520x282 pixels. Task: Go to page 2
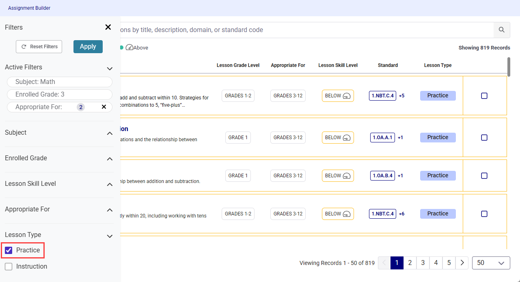point(410,263)
